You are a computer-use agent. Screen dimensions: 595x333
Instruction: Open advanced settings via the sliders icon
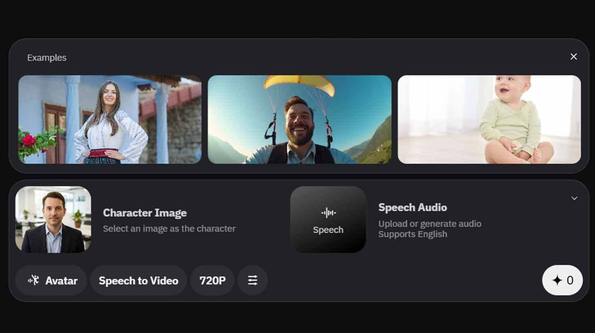tap(253, 280)
